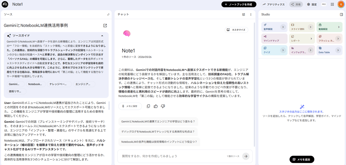Click the PRO badge
This screenshot has height=165, width=346.
[x=324, y=4]
